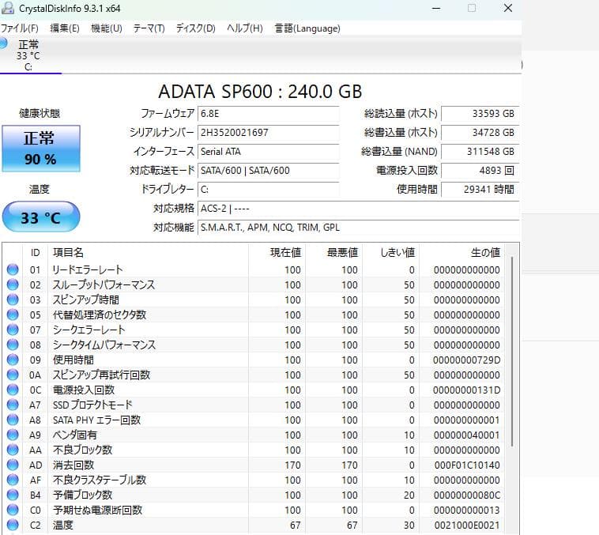599x535 pixels.
Task: Click power on hours value 29341 時間
Action: click(480, 189)
